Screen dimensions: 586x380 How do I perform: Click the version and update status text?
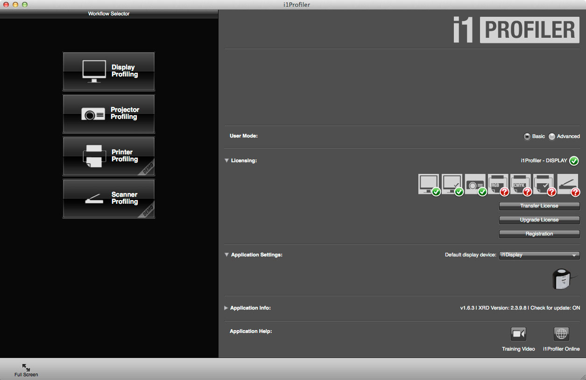click(x=520, y=308)
